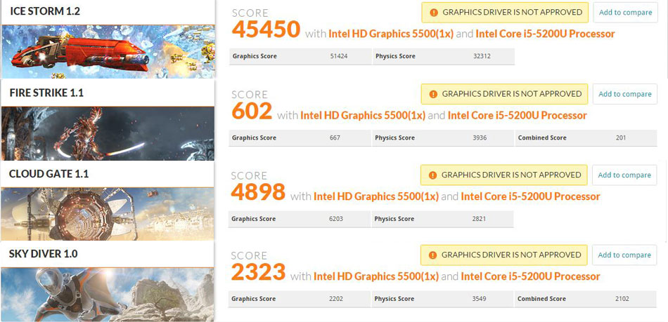This screenshot has width=668, height=322.
Task: Click the overall score 2323
Action: pos(258,272)
